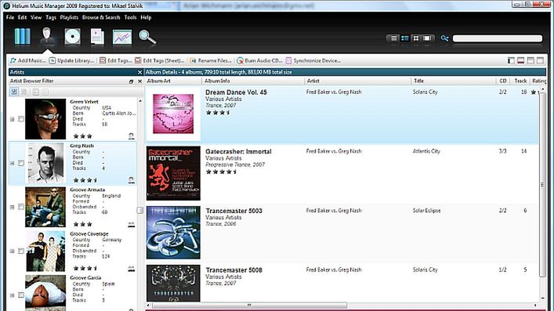Close the Artist Browser Filter pane

point(139,81)
